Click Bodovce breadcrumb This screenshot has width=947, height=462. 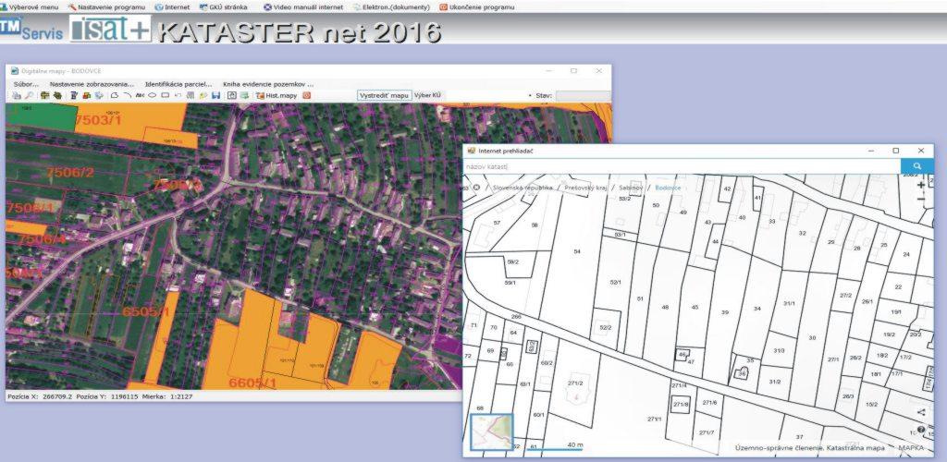[x=668, y=188]
